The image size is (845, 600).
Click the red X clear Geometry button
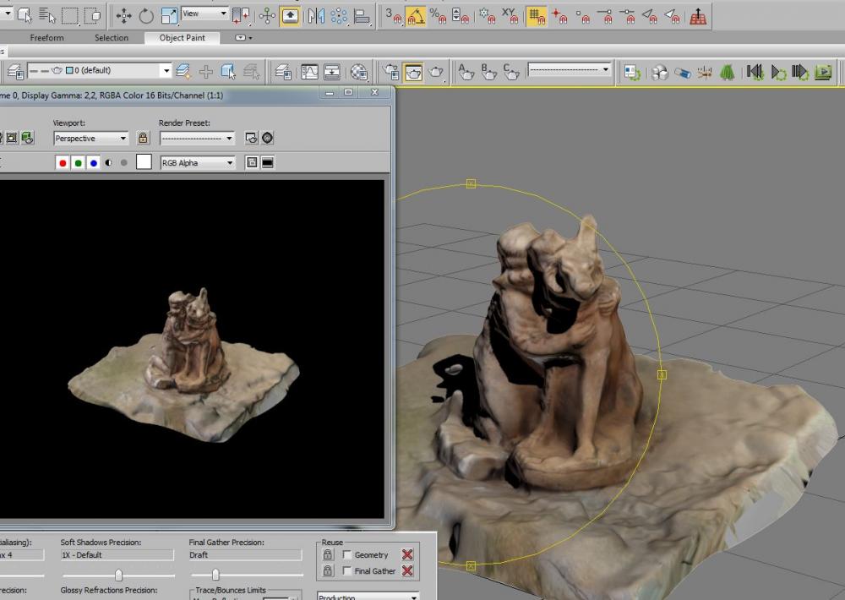coord(407,555)
